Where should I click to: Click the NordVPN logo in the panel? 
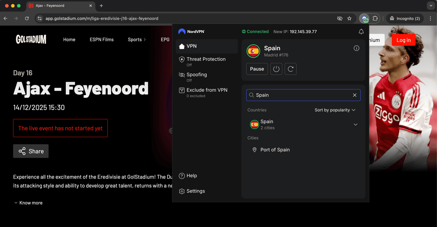pos(192,32)
